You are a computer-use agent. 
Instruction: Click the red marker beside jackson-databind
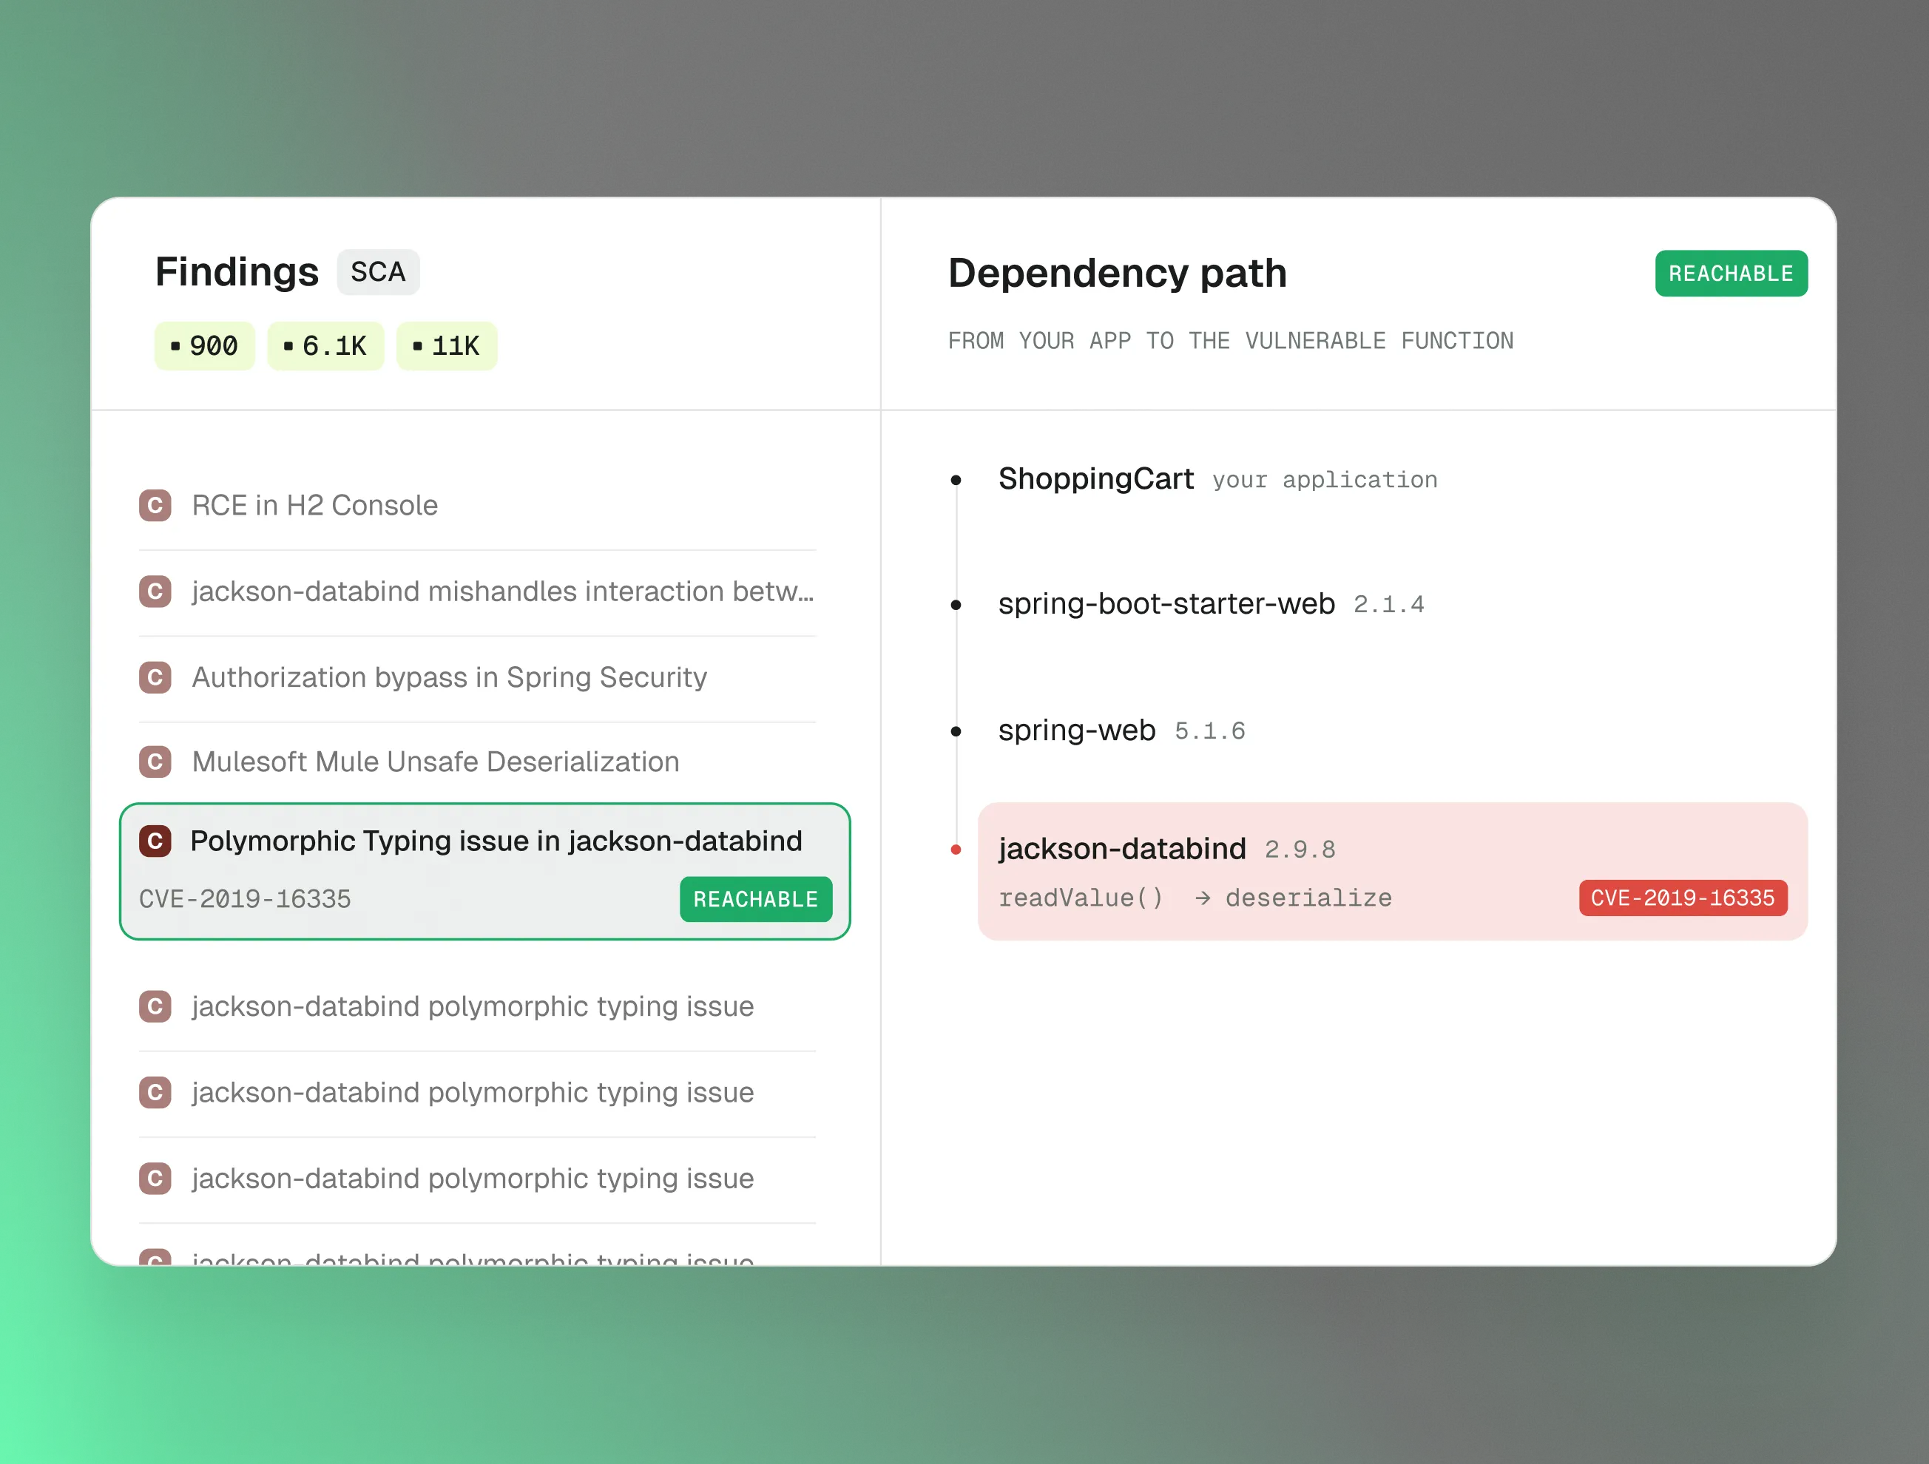pos(956,850)
